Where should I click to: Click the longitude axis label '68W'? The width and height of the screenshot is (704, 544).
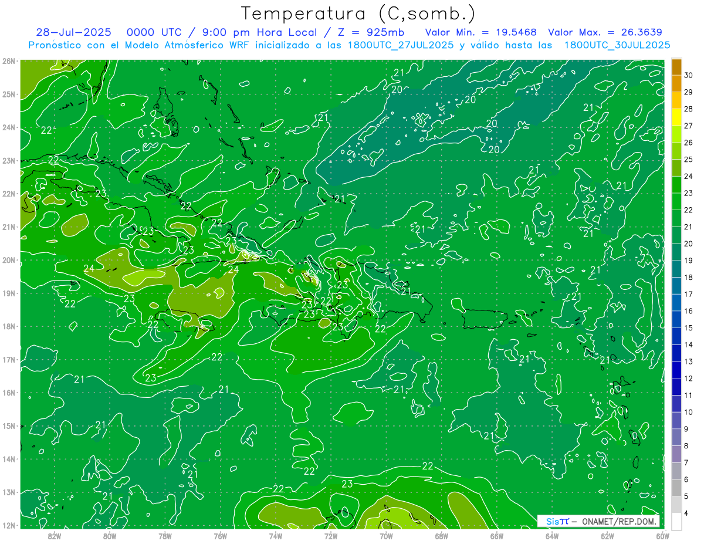click(x=441, y=536)
